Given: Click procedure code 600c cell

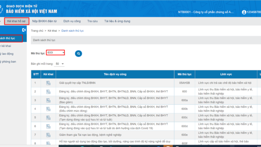Looking at the screenshot, I should click(x=184, y=118).
